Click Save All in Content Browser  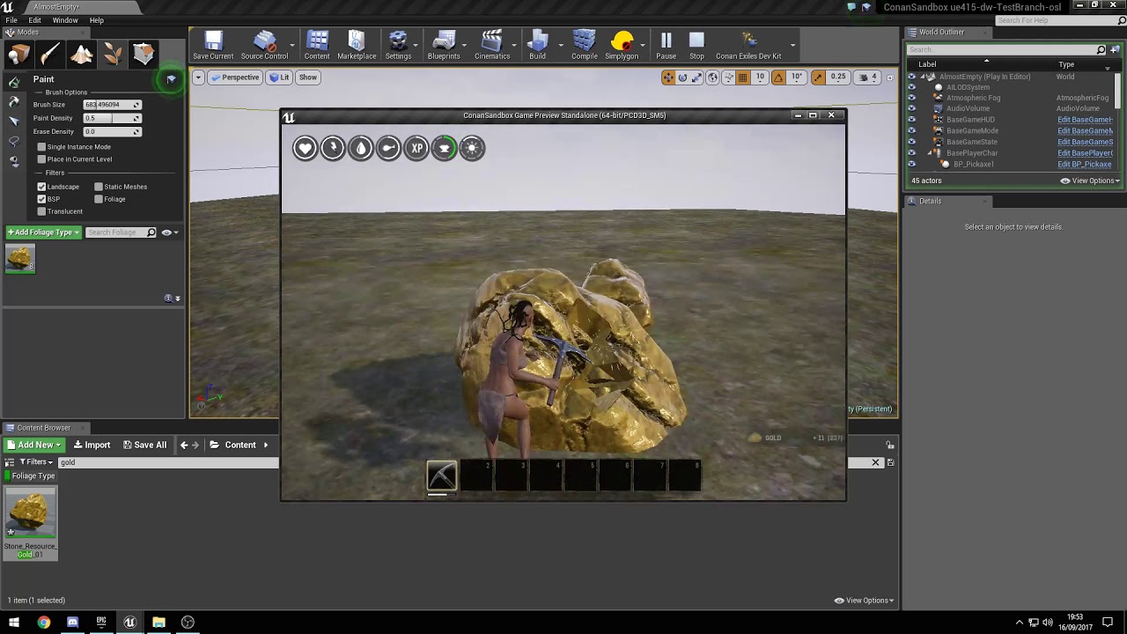[x=144, y=445]
